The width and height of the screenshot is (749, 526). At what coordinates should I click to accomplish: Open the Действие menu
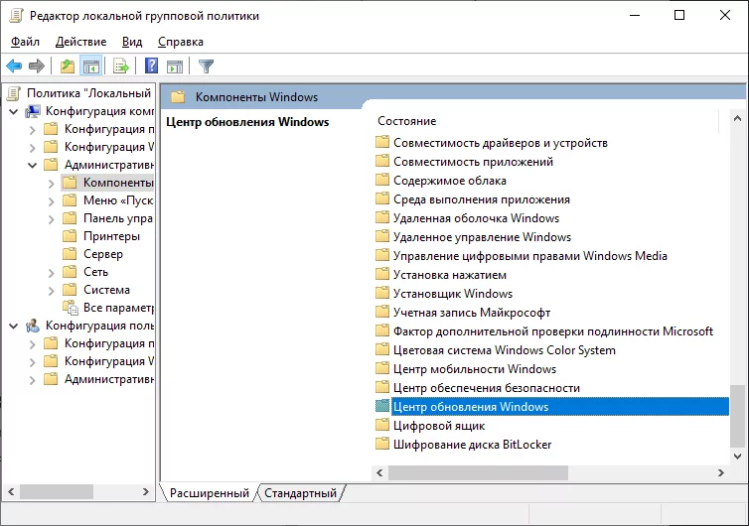coord(80,42)
